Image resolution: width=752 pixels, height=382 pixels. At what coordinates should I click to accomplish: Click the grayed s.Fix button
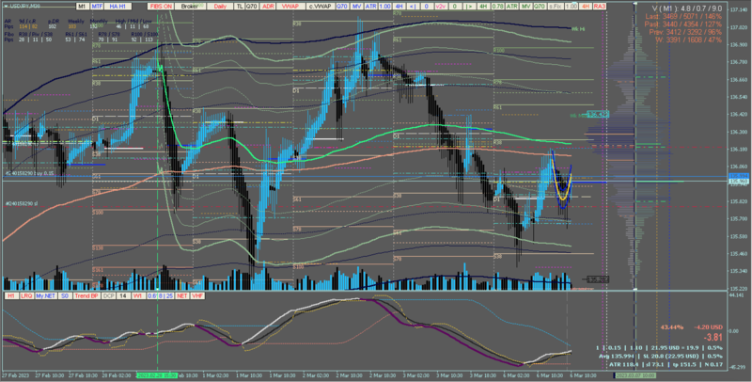coord(556,7)
